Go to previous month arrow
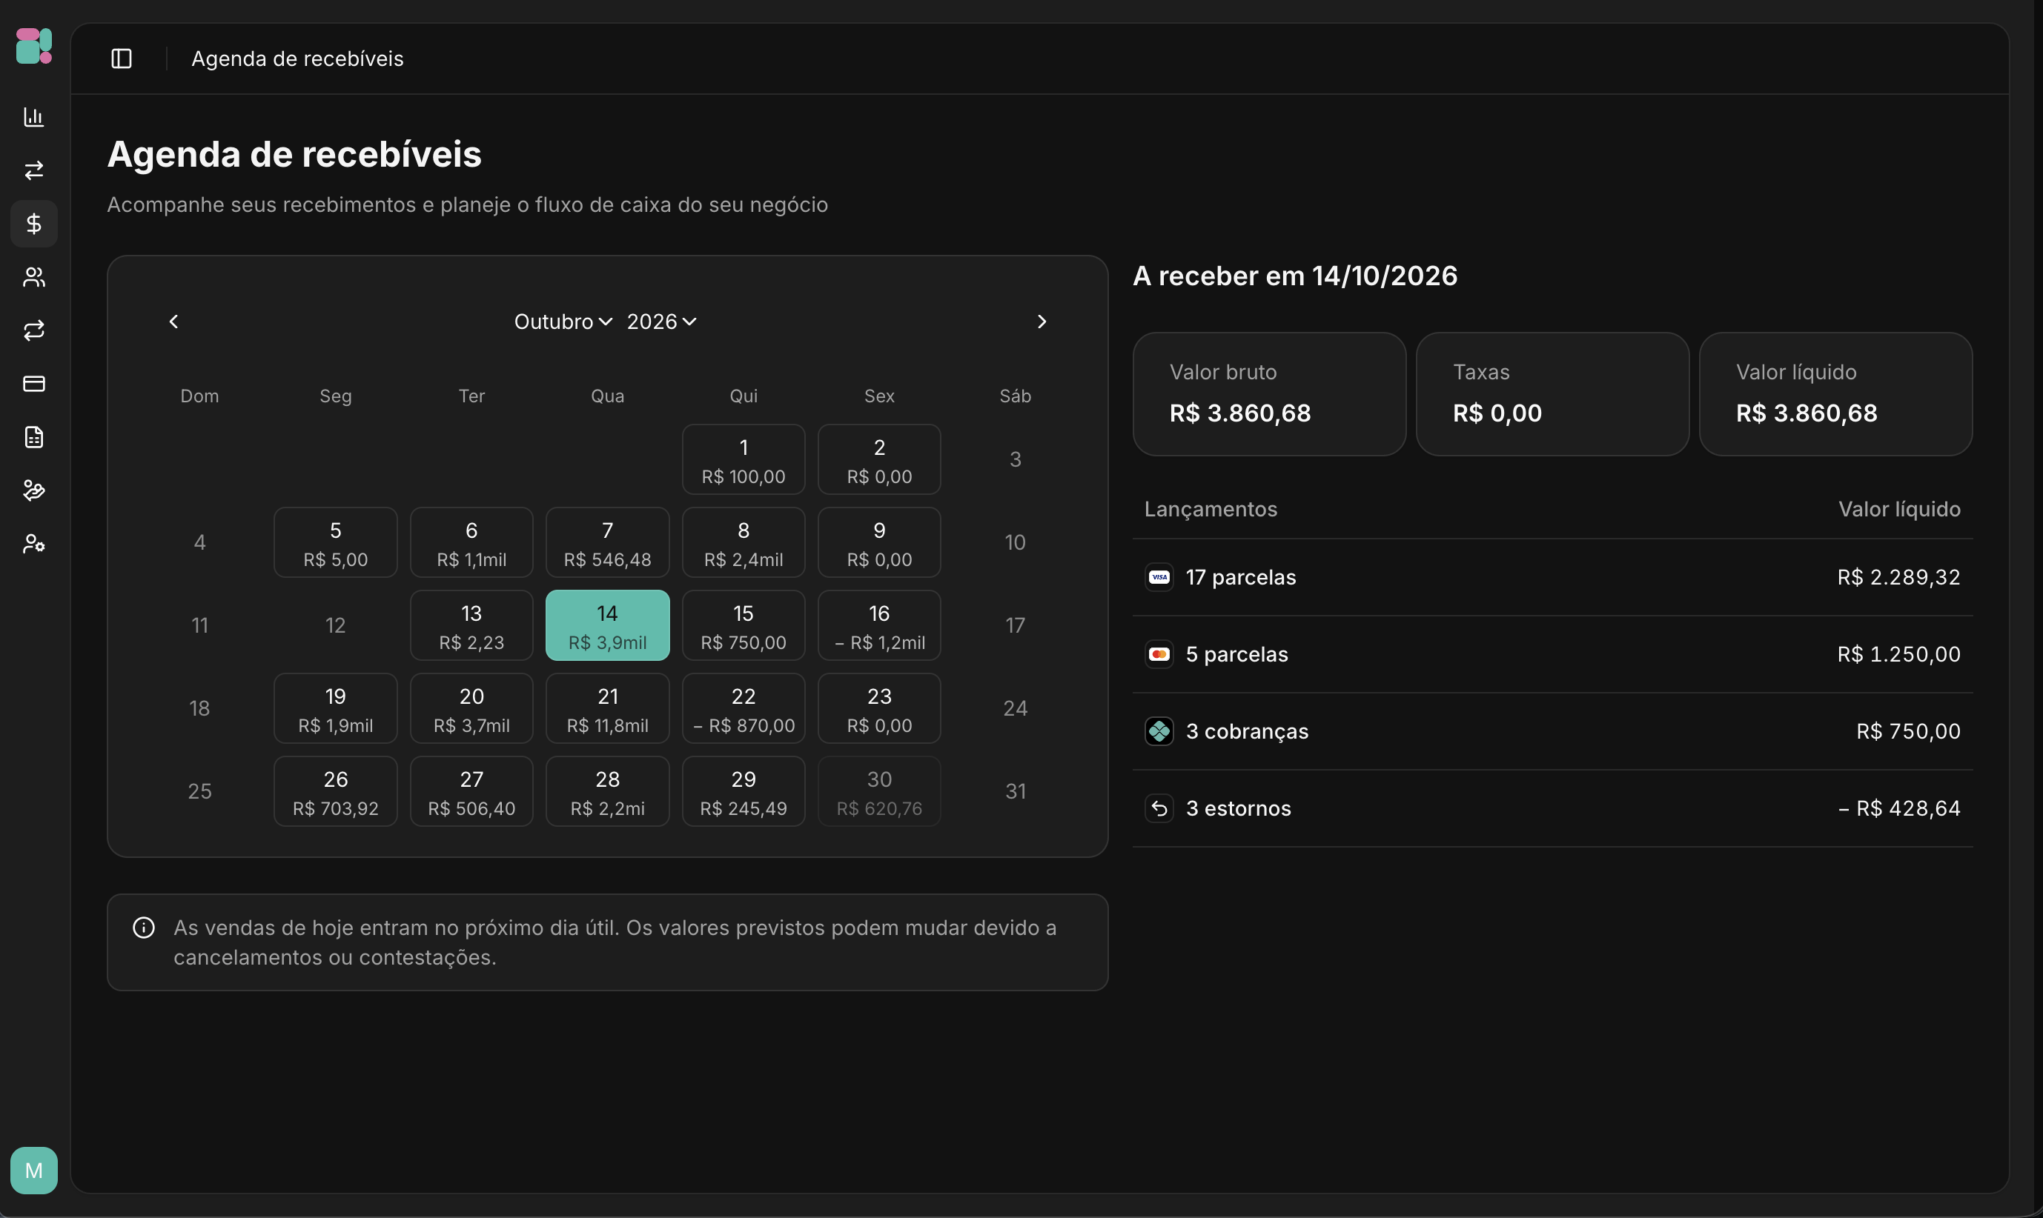This screenshot has width=2043, height=1218. (173, 322)
